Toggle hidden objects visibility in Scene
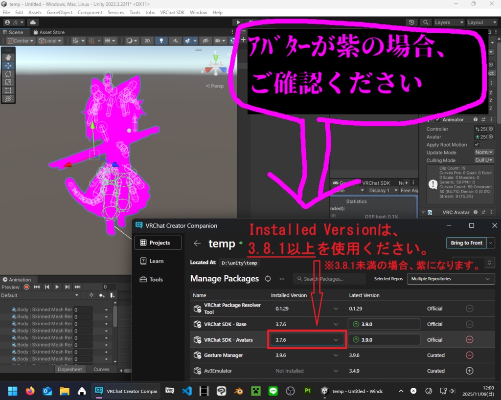This screenshot has width=501, height=400. [205, 41]
